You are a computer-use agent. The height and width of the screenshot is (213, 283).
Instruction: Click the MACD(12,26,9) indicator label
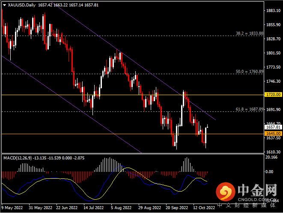pos(18,158)
